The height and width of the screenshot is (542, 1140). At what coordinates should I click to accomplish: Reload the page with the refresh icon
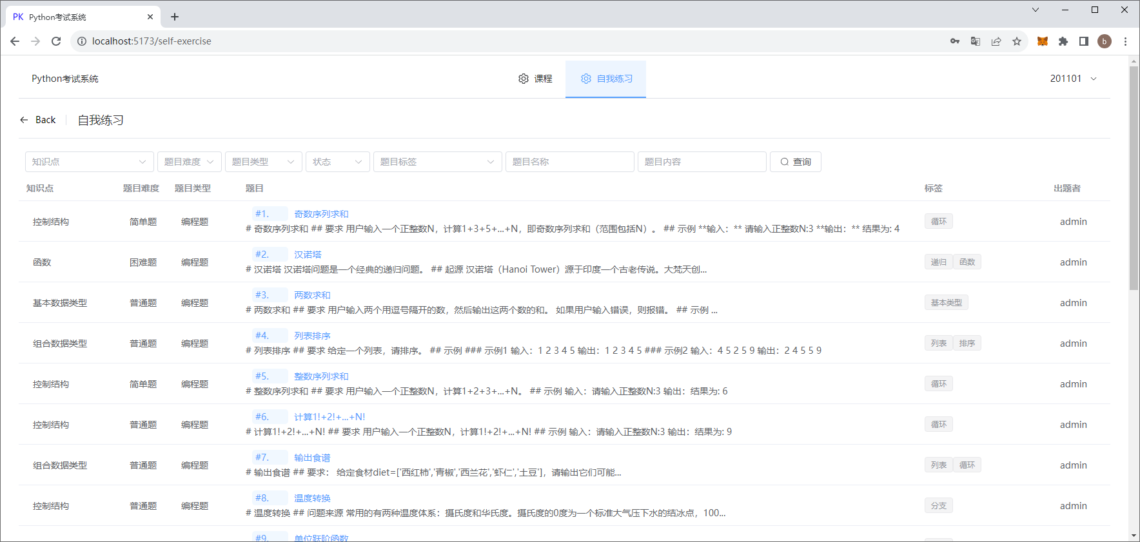[56, 41]
